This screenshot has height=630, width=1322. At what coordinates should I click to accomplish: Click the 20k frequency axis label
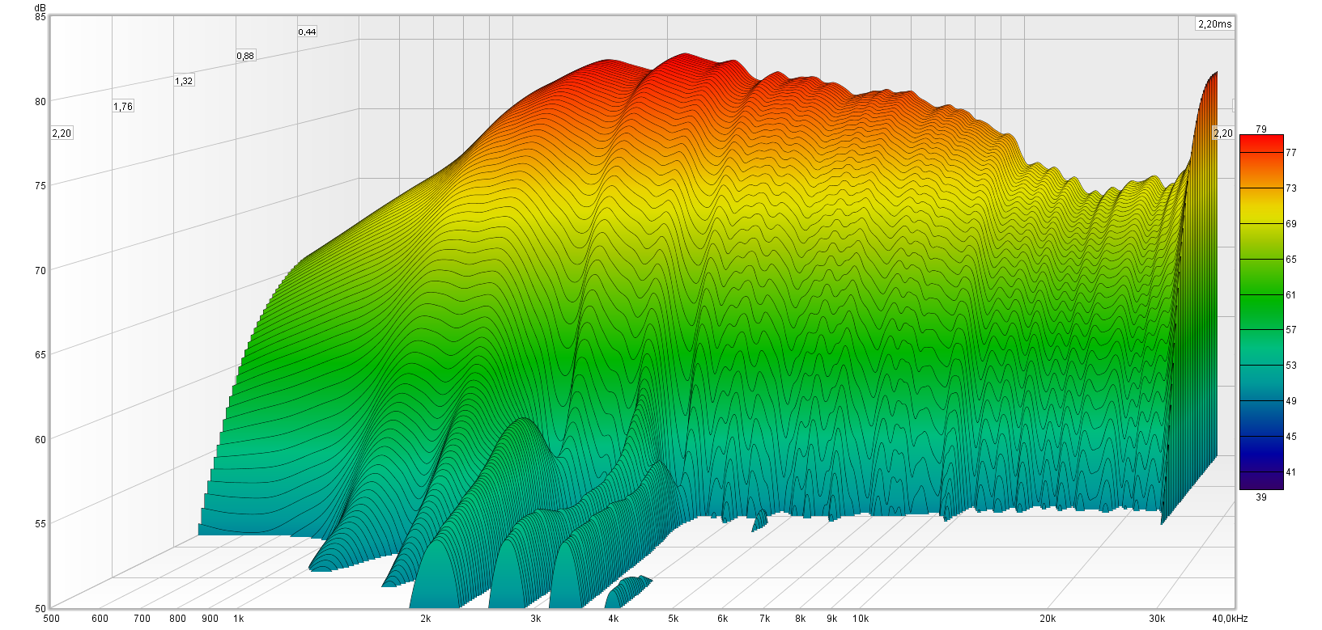pyautogui.click(x=1048, y=619)
